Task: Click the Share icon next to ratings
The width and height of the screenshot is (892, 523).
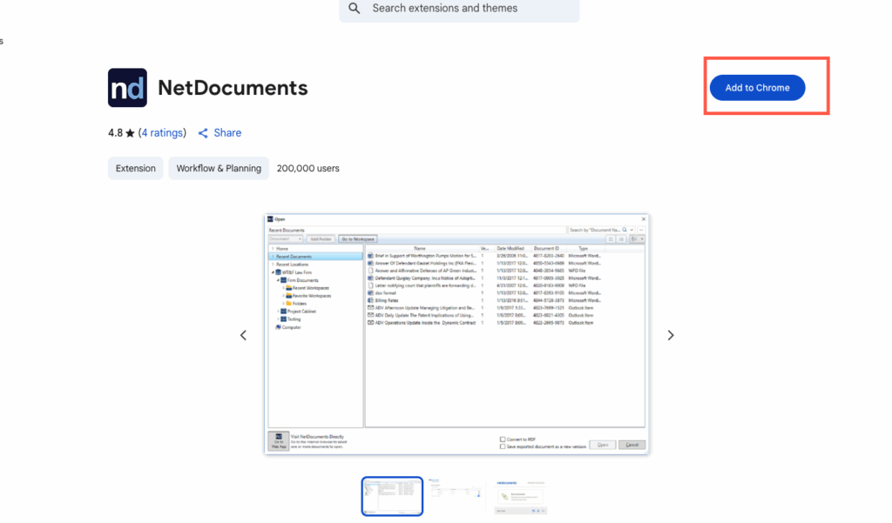Action: point(203,132)
